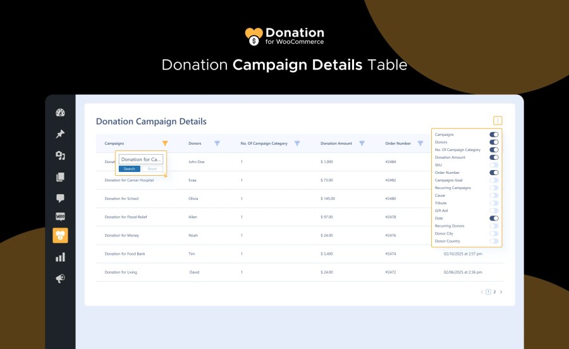Click date 02/06/2025 at 2:36 pm

click(463, 272)
